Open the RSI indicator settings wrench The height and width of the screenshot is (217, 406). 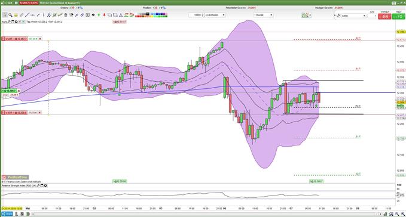(38, 185)
